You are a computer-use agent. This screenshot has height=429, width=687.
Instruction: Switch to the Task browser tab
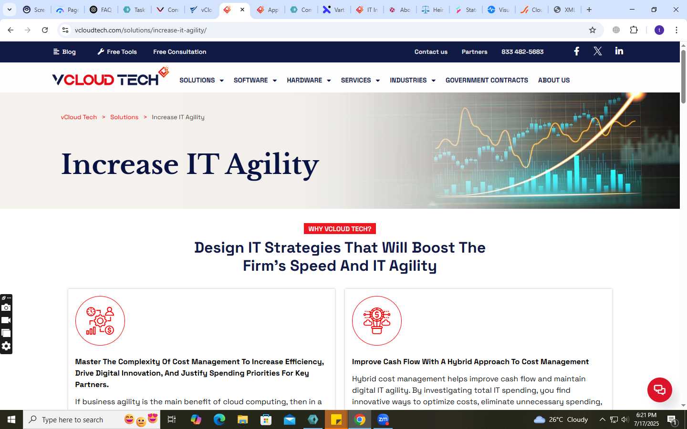coord(134,10)
